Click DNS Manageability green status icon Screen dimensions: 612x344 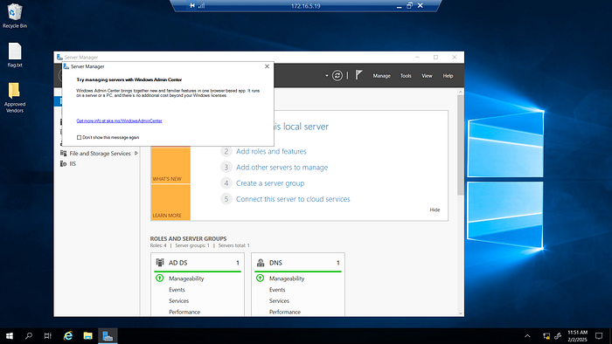coord(260,279)
